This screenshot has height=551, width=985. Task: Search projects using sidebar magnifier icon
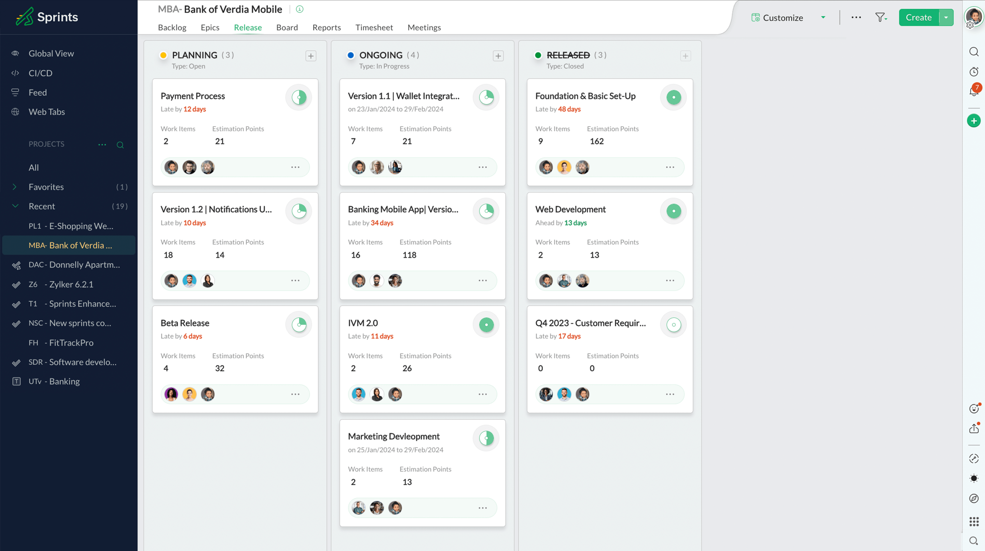coord(120,145)
